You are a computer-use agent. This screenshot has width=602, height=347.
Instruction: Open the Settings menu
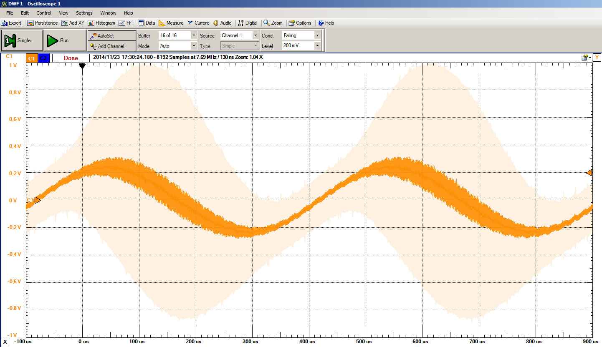click(x=84, y=13)
